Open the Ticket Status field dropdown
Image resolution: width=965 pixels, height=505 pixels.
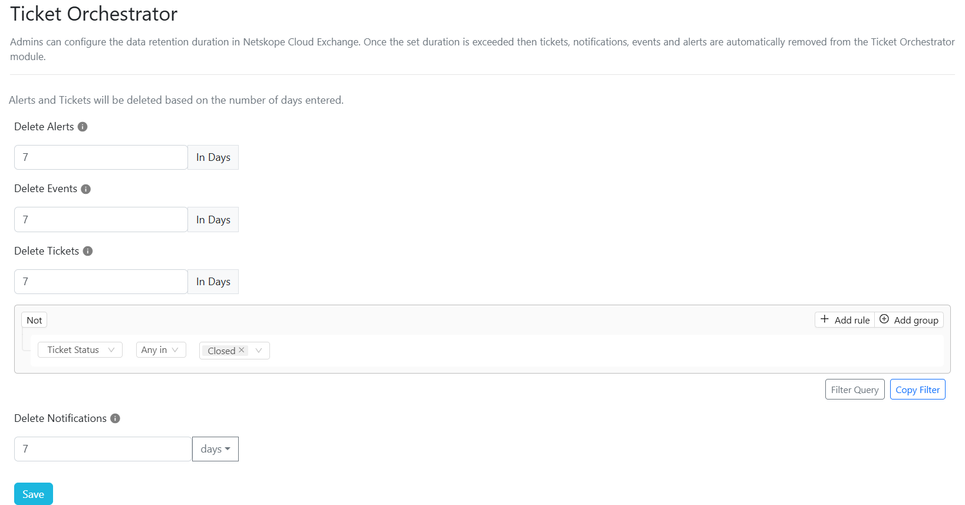point(80,350)
